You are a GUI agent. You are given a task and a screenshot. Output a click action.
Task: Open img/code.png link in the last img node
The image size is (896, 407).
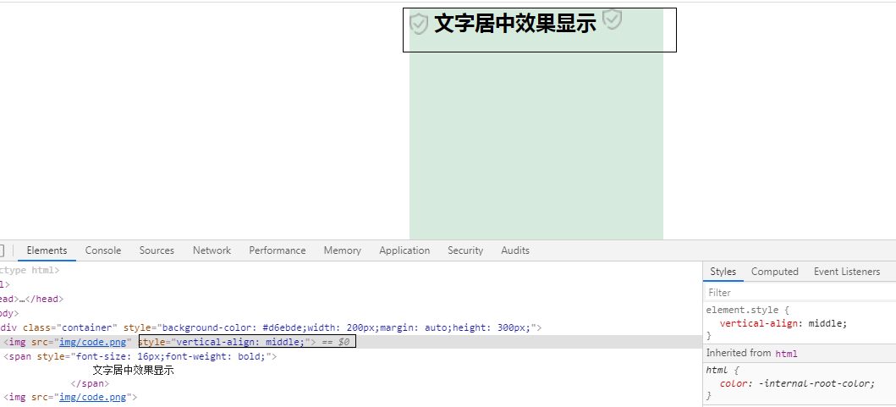click(x=92, y=397)
